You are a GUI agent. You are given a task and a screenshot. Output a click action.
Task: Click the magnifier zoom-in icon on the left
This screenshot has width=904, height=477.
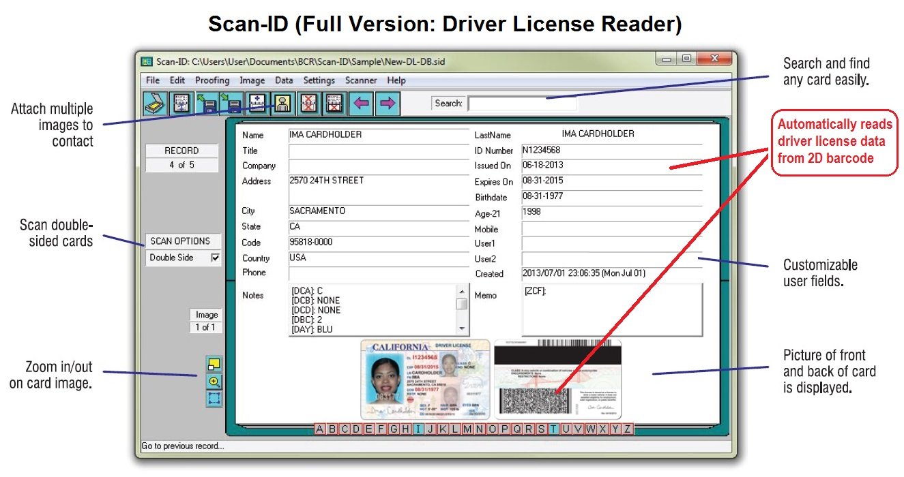(x=215, y=382)
